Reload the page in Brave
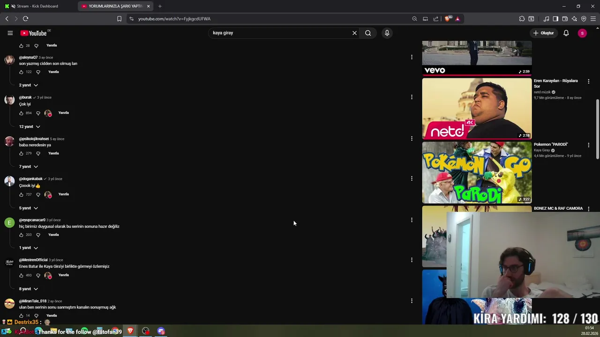This screenshot has height=337, width=600. (25, 19)
